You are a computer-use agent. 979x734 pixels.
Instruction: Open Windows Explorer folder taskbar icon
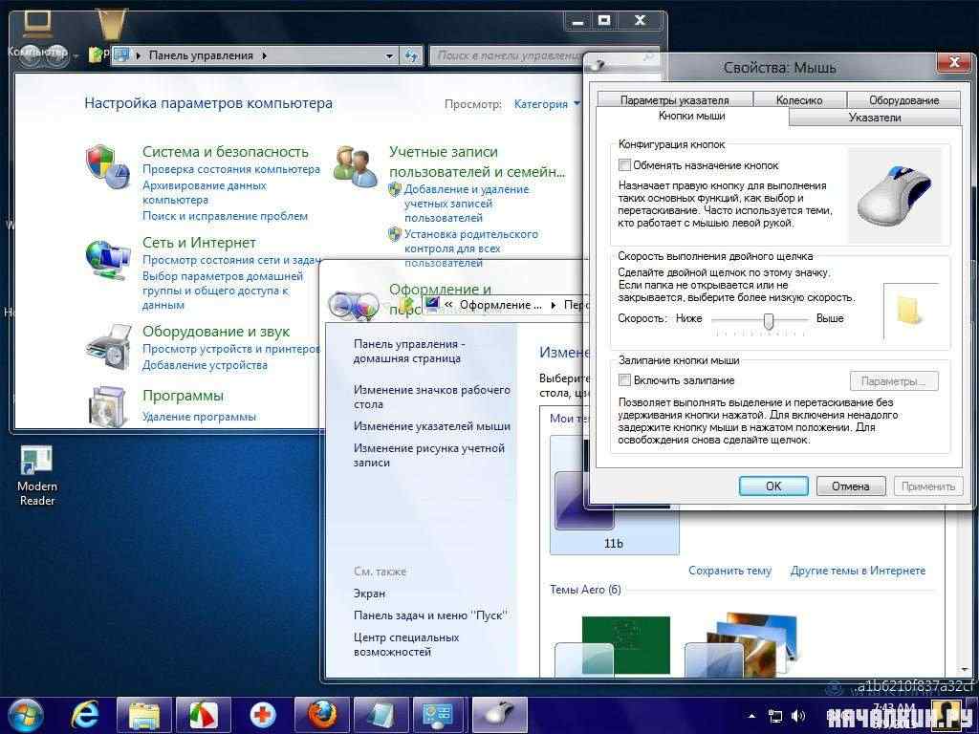[143, 715]
